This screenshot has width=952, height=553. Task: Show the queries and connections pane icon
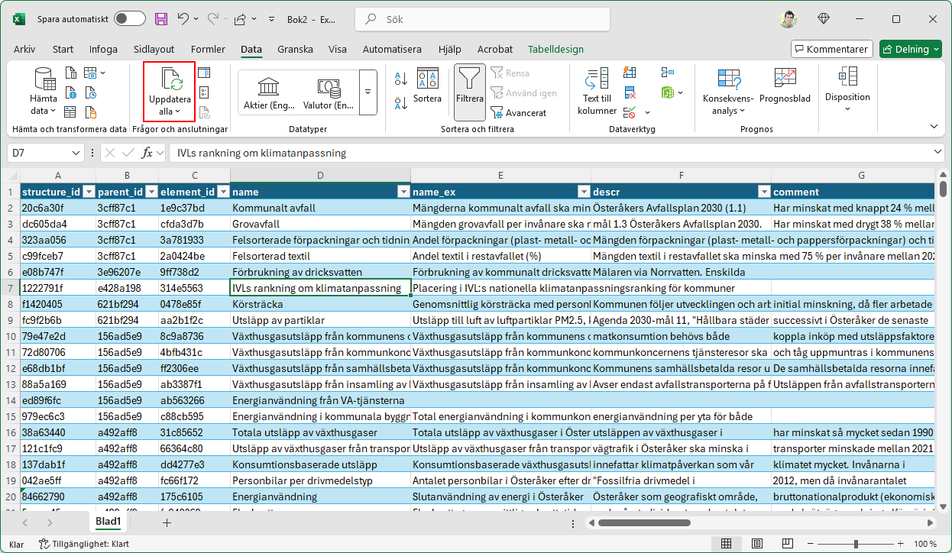tap(204, 73)
